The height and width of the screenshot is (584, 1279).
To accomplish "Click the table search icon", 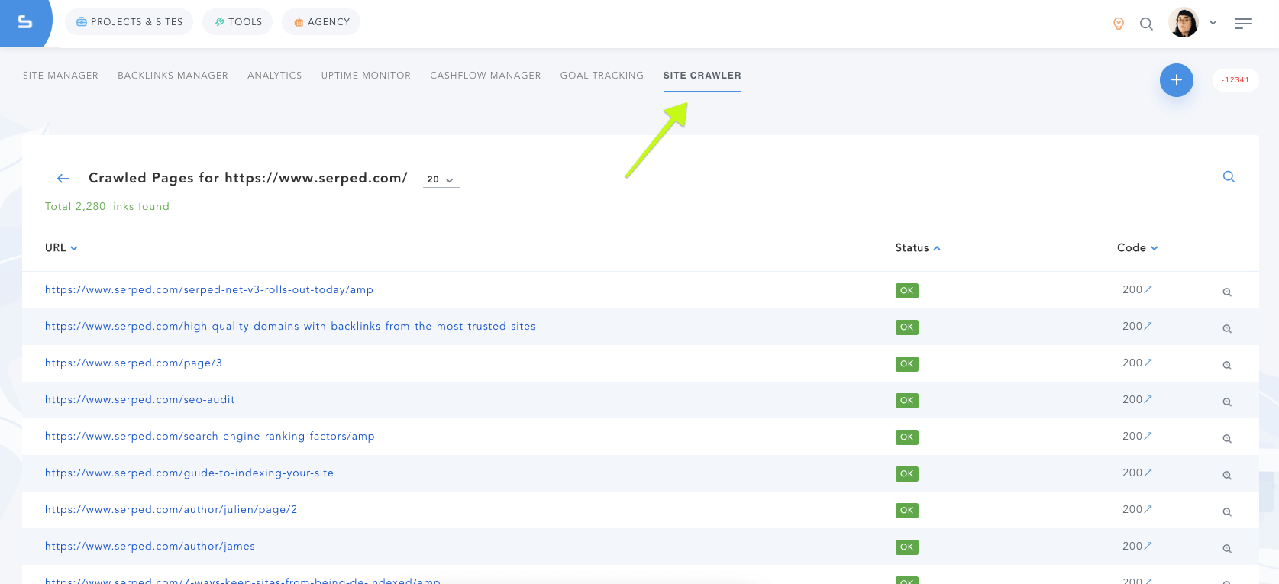I will coord(1229,176).
